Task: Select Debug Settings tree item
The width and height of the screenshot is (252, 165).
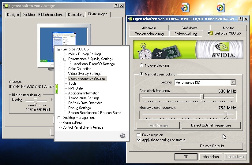Action: 80,108
